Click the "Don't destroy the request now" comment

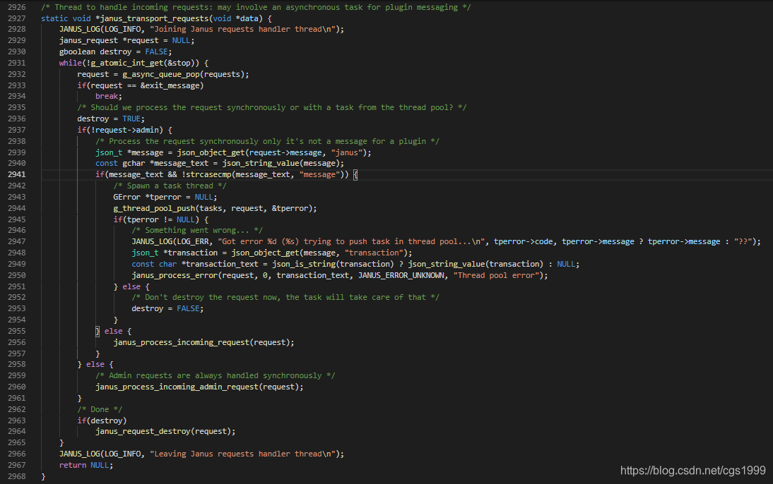click(x=285, y=297)
